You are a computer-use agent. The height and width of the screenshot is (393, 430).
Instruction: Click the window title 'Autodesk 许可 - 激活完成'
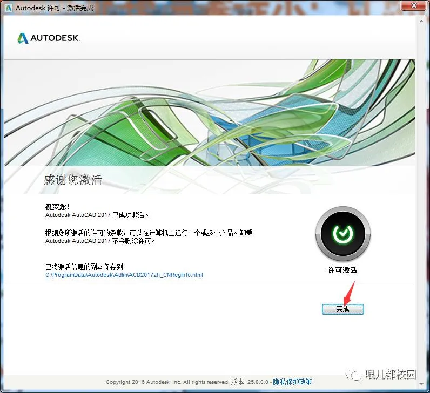click(55, 8)
